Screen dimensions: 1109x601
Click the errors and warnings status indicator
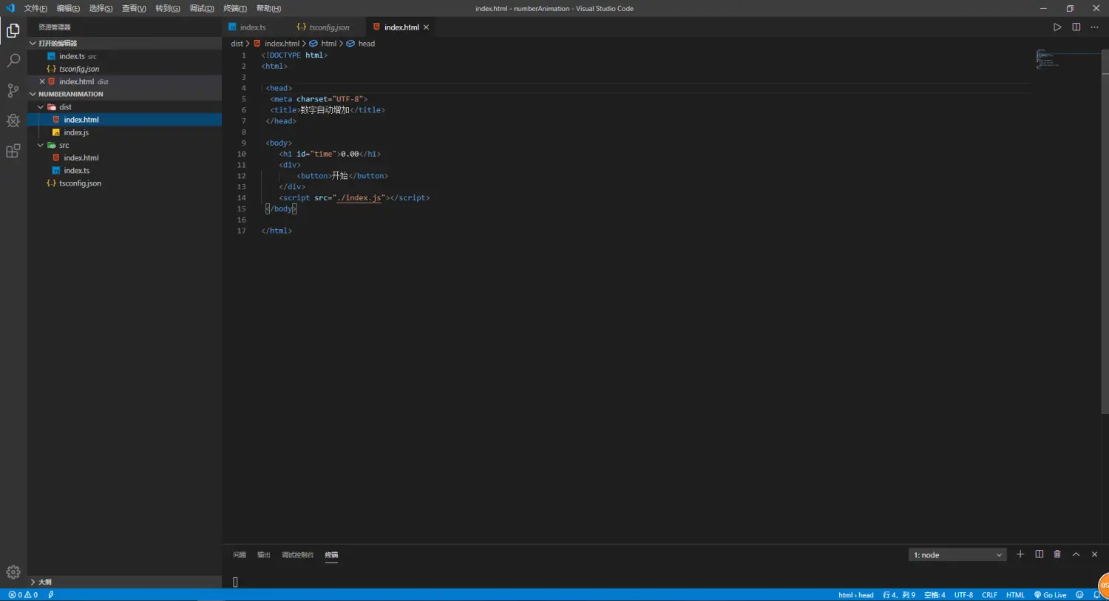click(x=23, y=595)
